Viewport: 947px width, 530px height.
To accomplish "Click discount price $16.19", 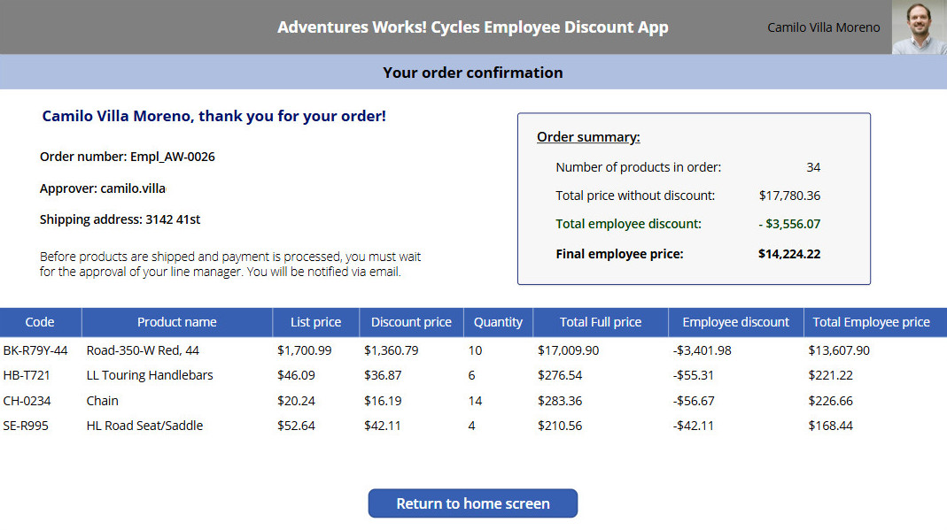I will [x=383, y=401].
